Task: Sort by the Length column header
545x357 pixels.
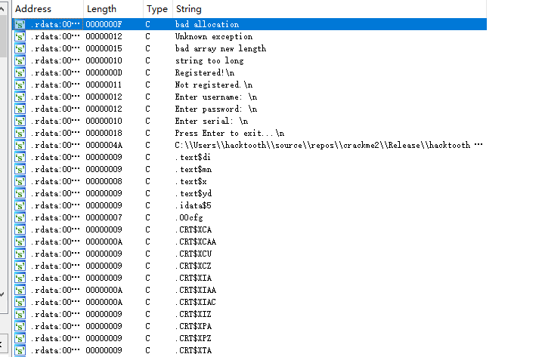Action: [112, 9]
